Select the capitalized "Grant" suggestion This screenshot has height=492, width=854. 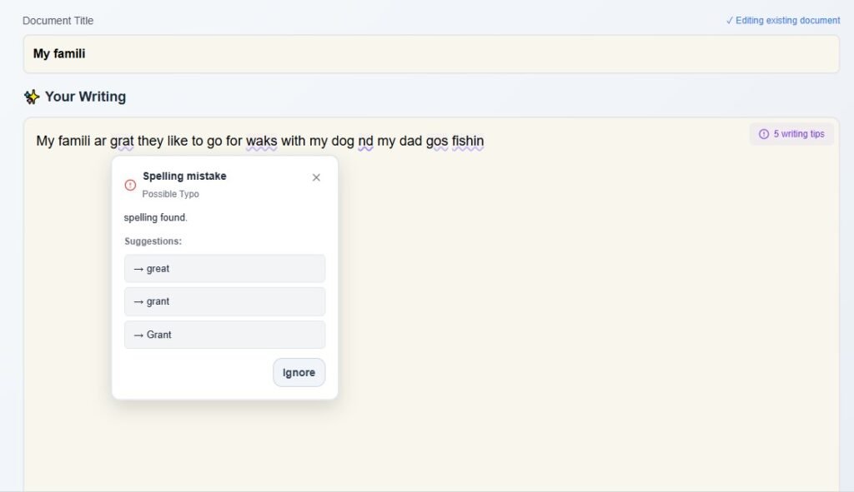(224, 335)
